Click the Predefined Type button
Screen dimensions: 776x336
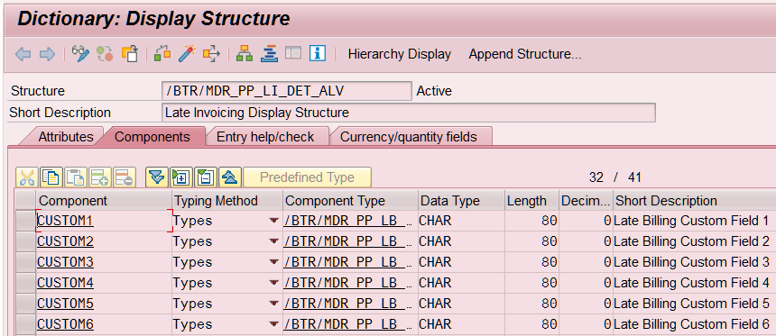(x=307, y=177)
